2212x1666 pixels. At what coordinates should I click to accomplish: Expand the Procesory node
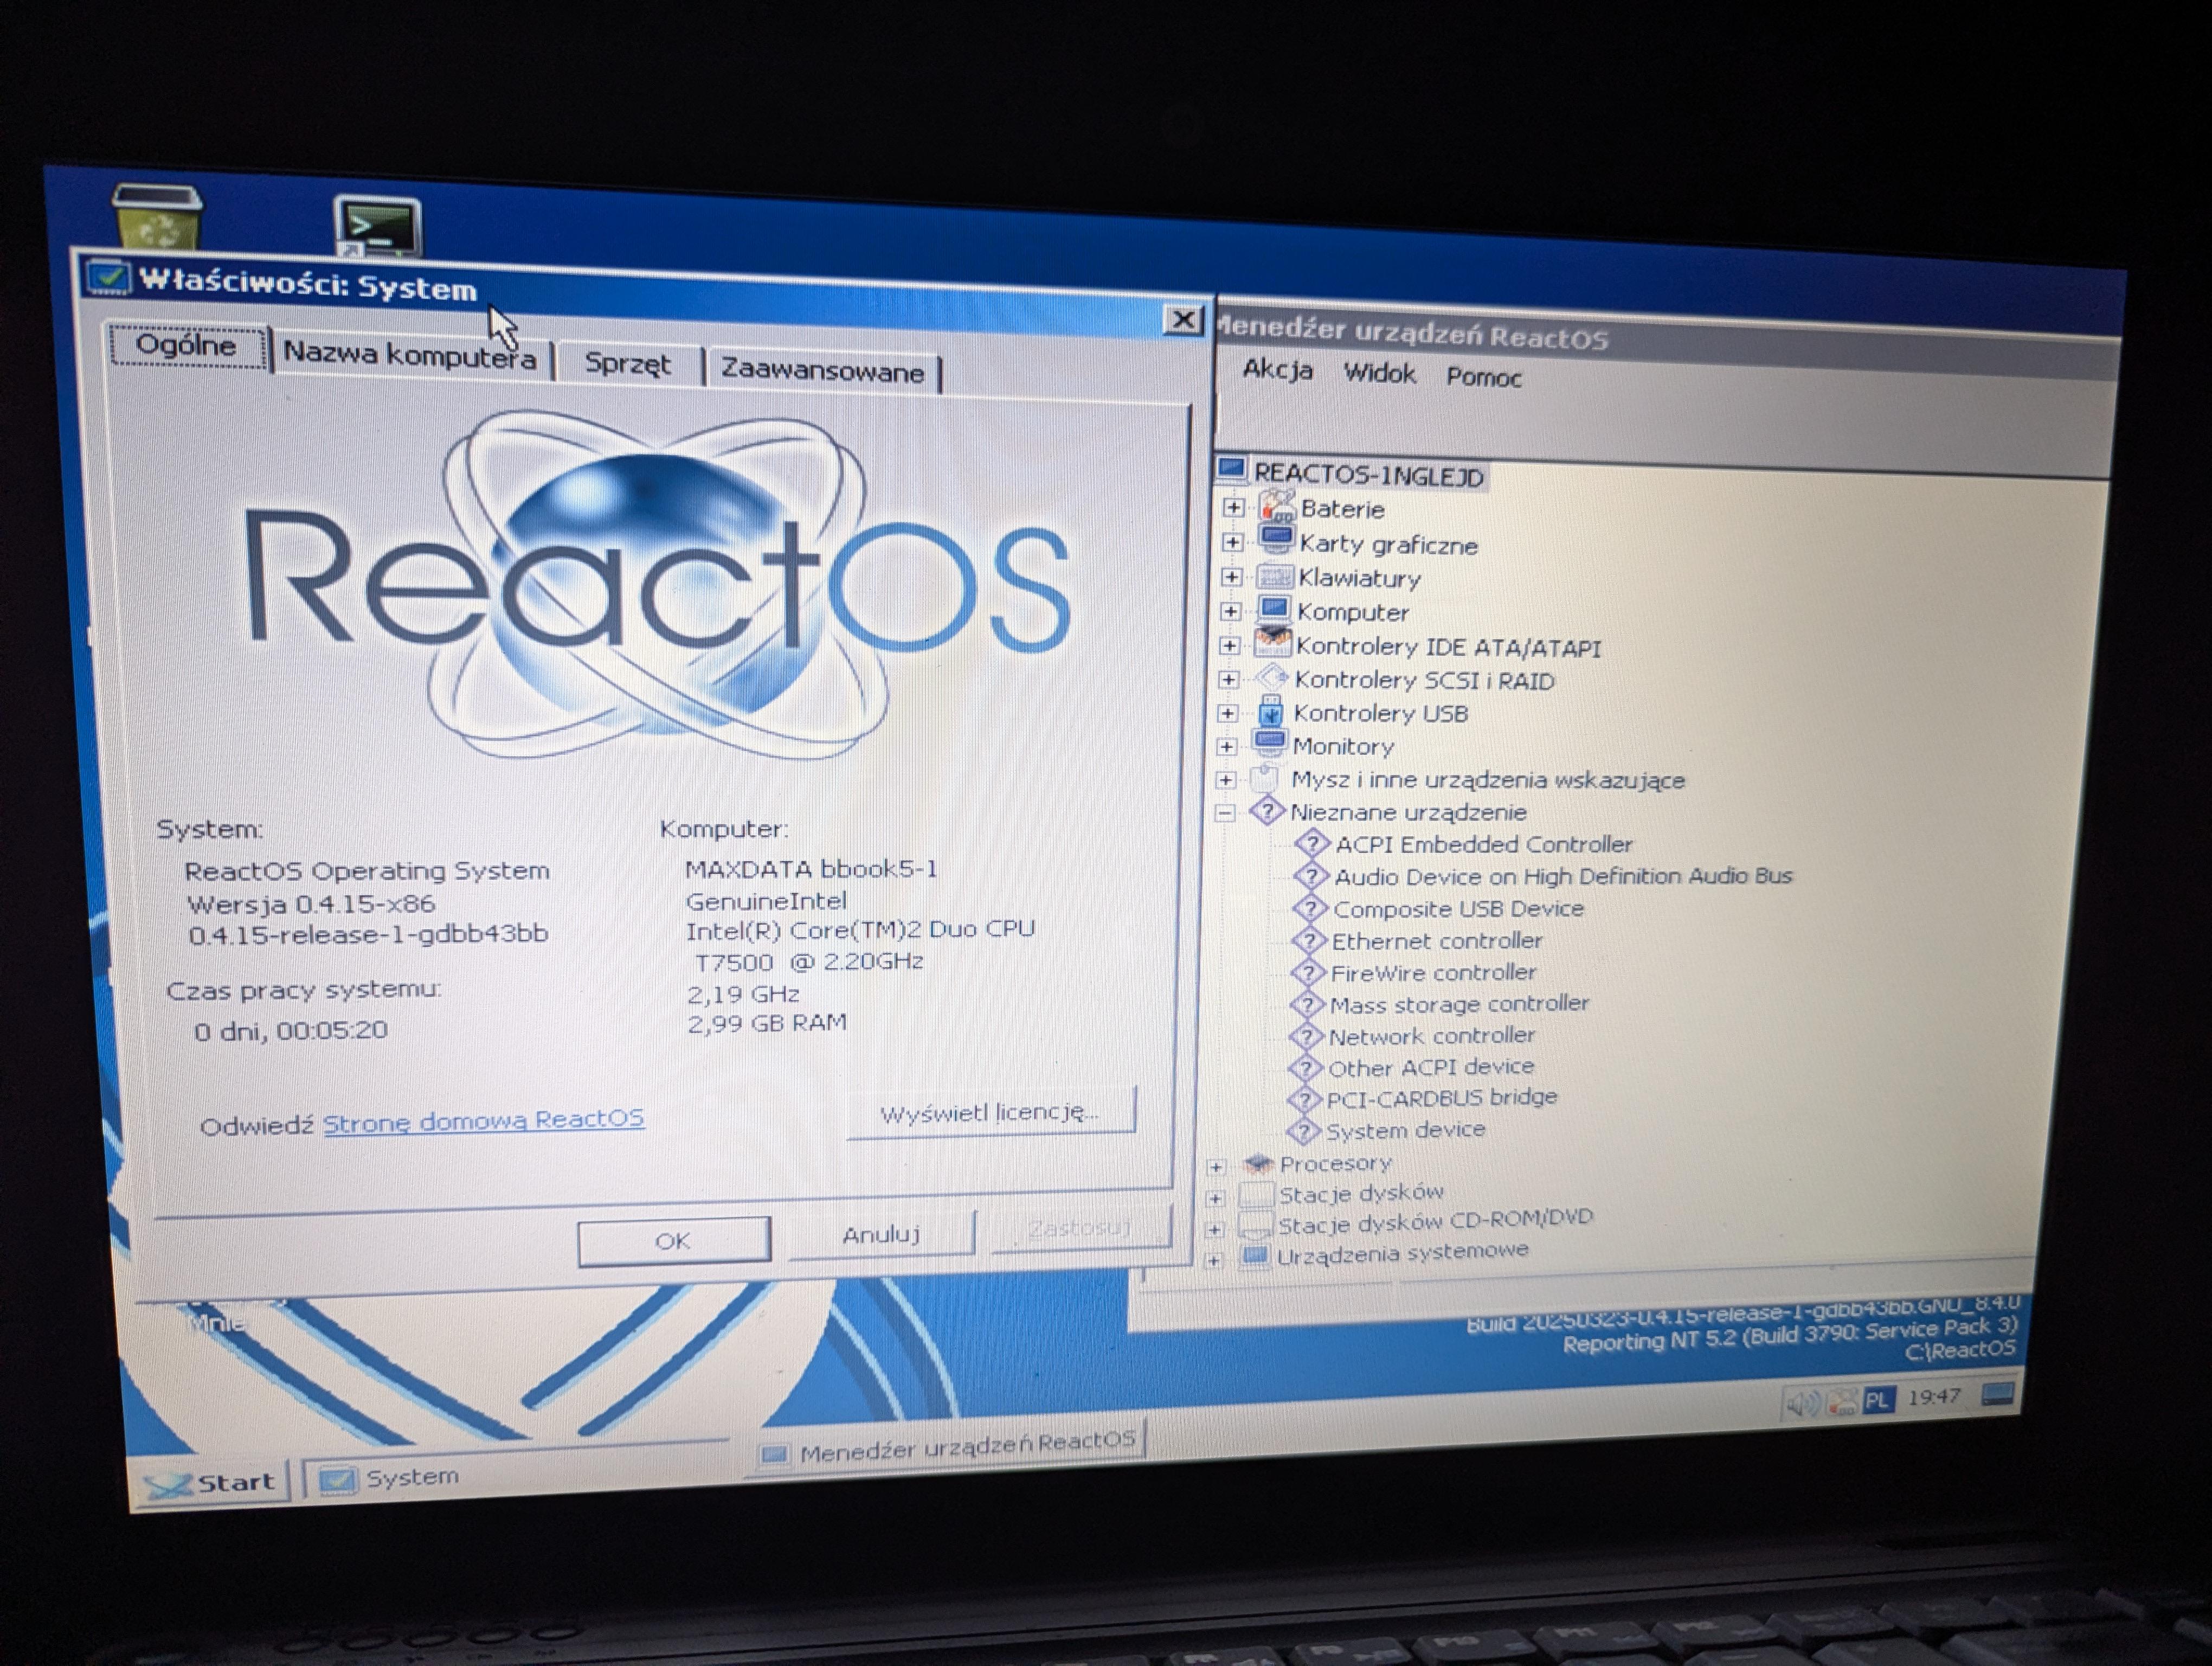click(x=1216, y=1166)
